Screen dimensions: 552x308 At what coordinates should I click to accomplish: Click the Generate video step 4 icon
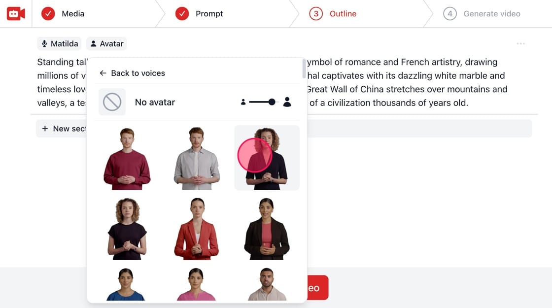point(450,14)
